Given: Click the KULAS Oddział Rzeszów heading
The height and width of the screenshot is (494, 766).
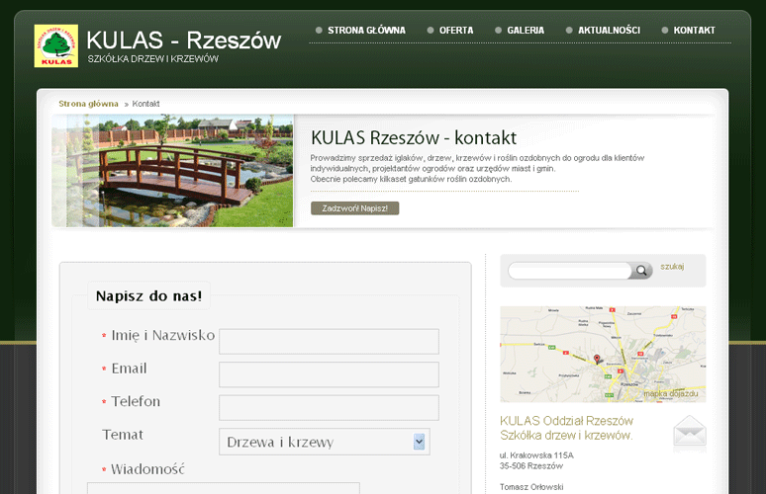Looking at the screenshot, I should pyautogui.click(x=566, y=421).
